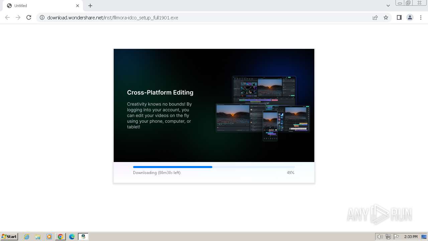Open Chrome's three-dot menu

pos(421,17)
